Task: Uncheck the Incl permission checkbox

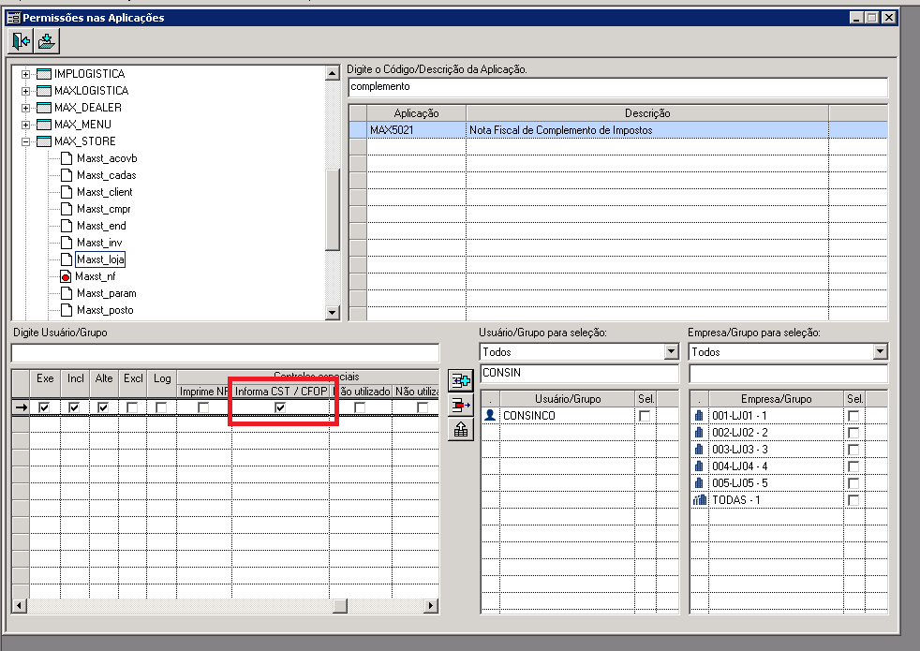Action: tap(74, 407)
